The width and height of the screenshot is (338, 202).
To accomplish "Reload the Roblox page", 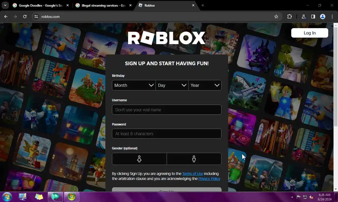I will (25, 17).
